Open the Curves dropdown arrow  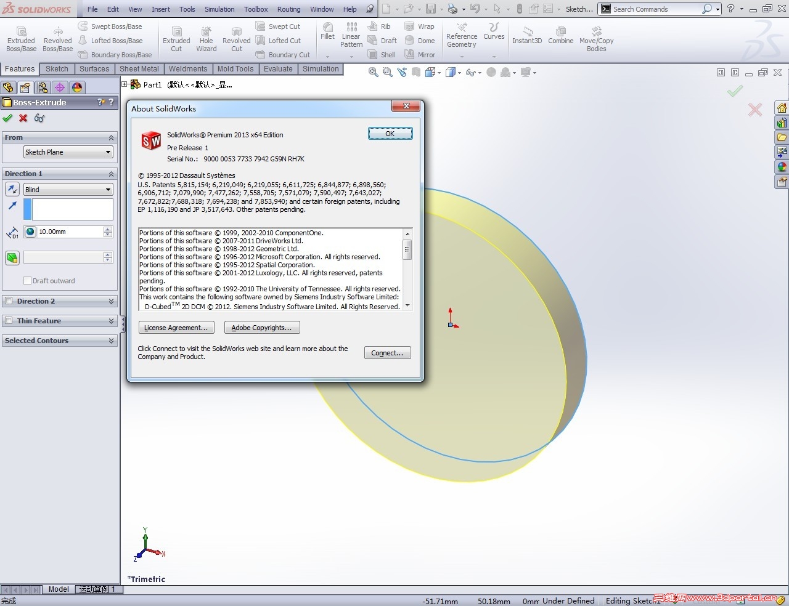point(494,57)
